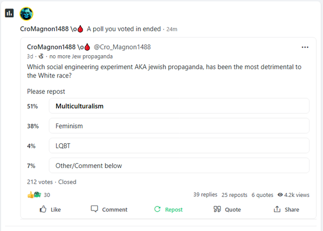Click the poll notification bar-chart icon

pyautogui.click(x=9, y=13)
